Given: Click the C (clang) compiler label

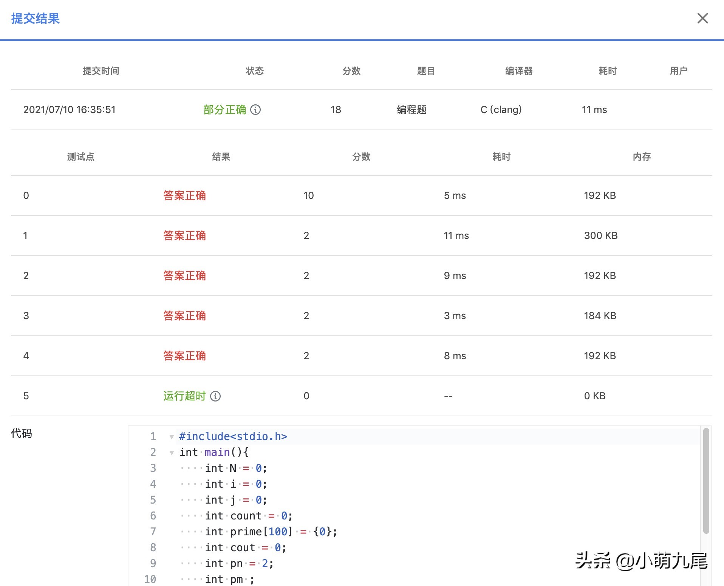Looking at the screenshot, I should [x=501, y=110].
